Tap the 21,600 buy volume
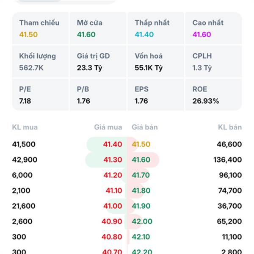 tap(24, 206)
